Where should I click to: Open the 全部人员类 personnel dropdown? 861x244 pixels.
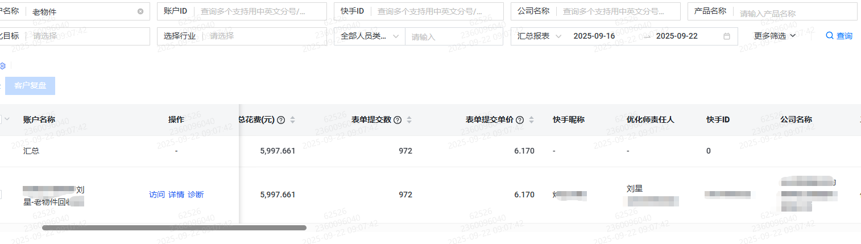click(369, 36)
